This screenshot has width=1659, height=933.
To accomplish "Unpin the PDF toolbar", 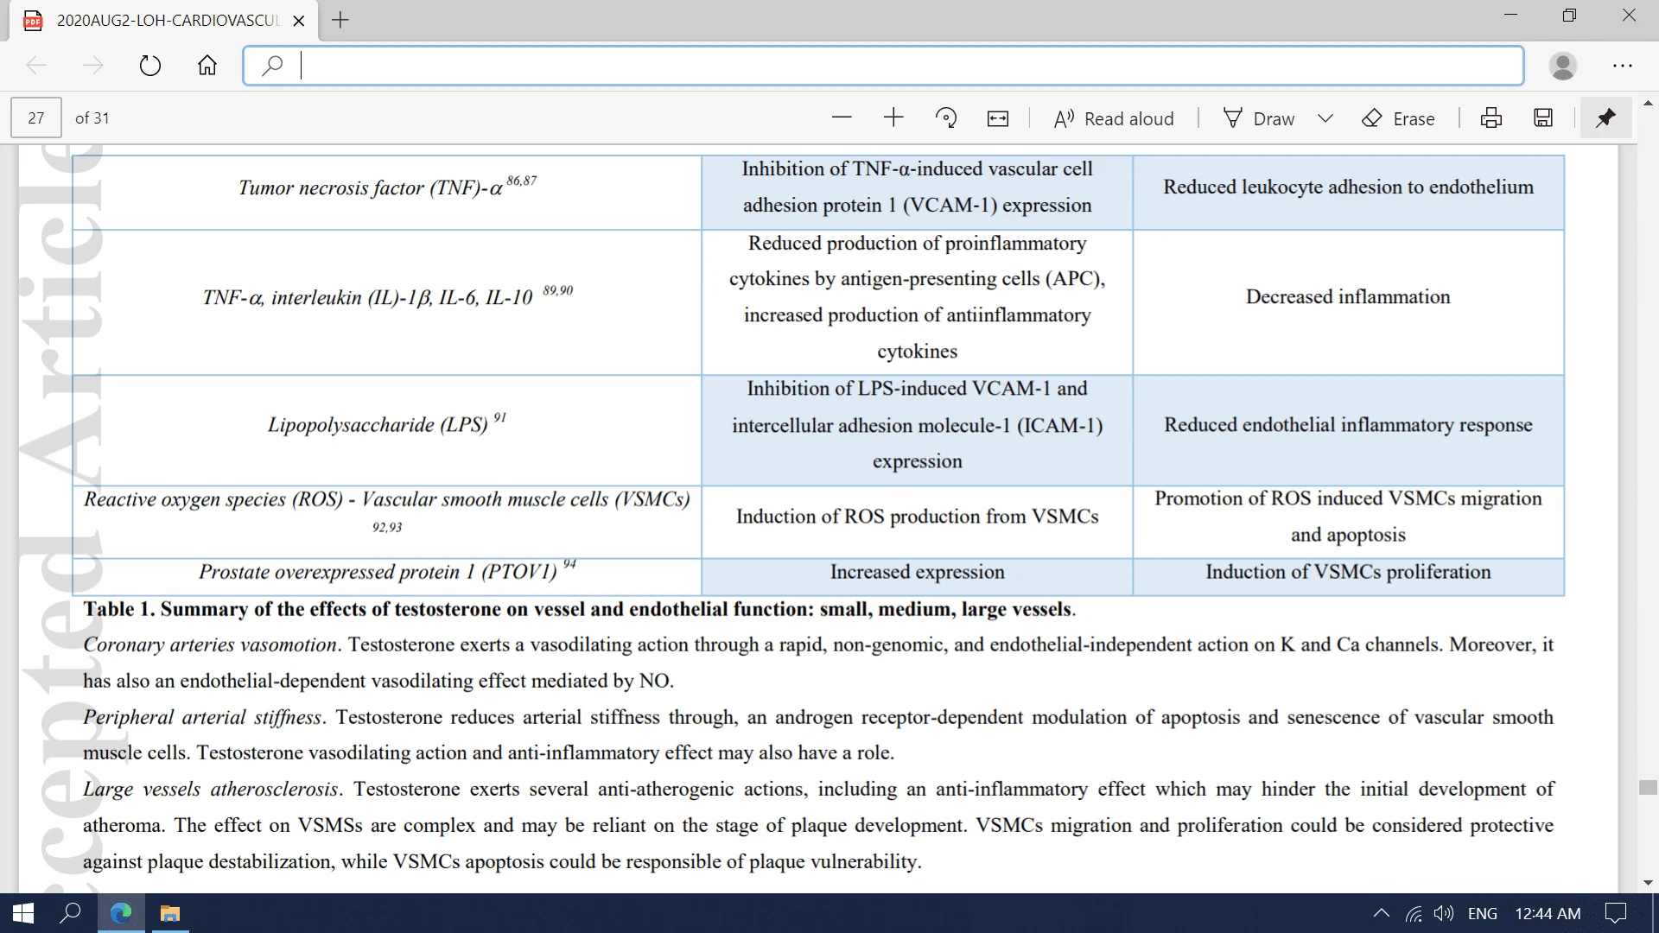I will point(1605,117).
